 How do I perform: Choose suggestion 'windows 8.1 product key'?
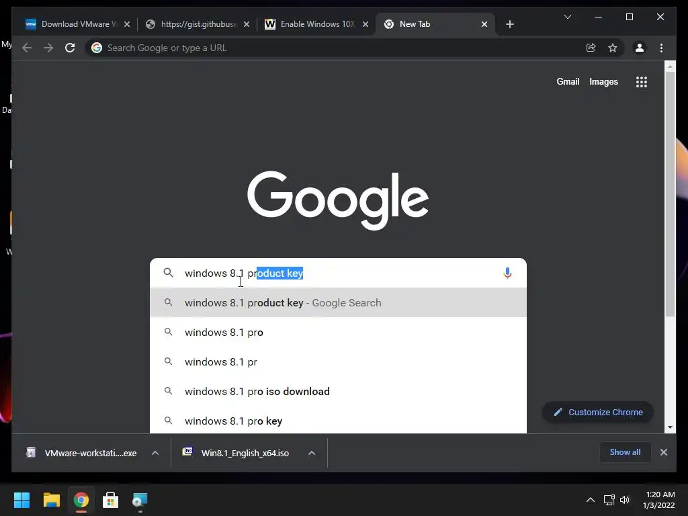click(338, 303)
